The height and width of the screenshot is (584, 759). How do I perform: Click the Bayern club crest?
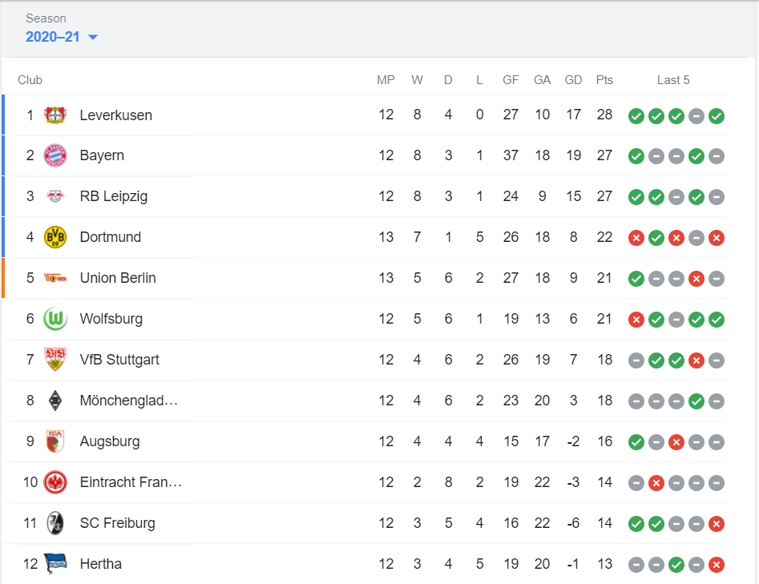coord(55,155)
